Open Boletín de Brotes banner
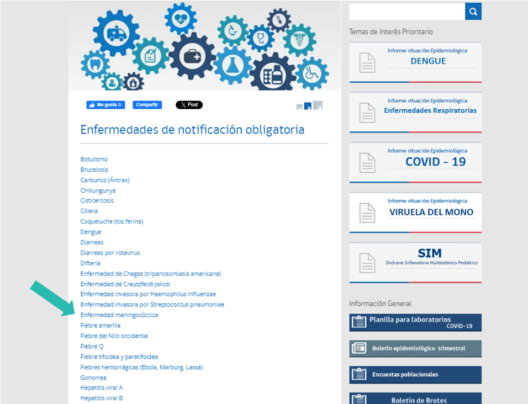This screenshot has height=404, width=528. (x=415, y=398)
